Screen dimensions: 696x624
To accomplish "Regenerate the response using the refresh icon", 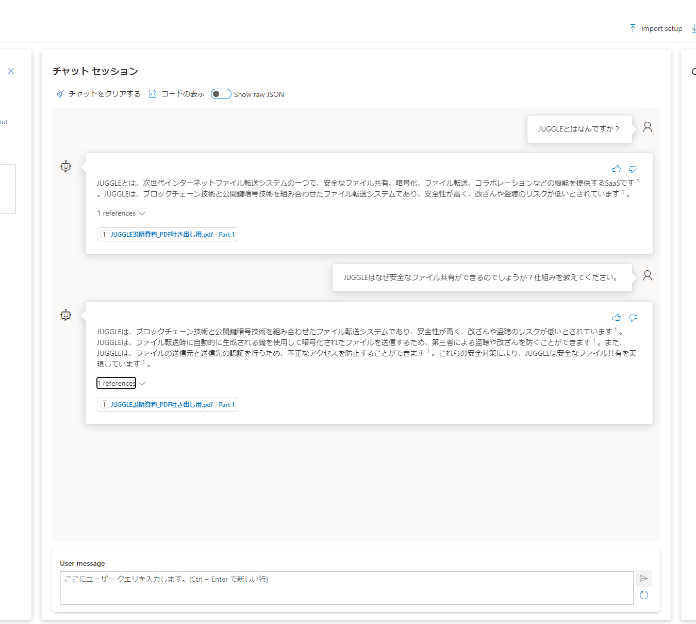I will [643, 595].
